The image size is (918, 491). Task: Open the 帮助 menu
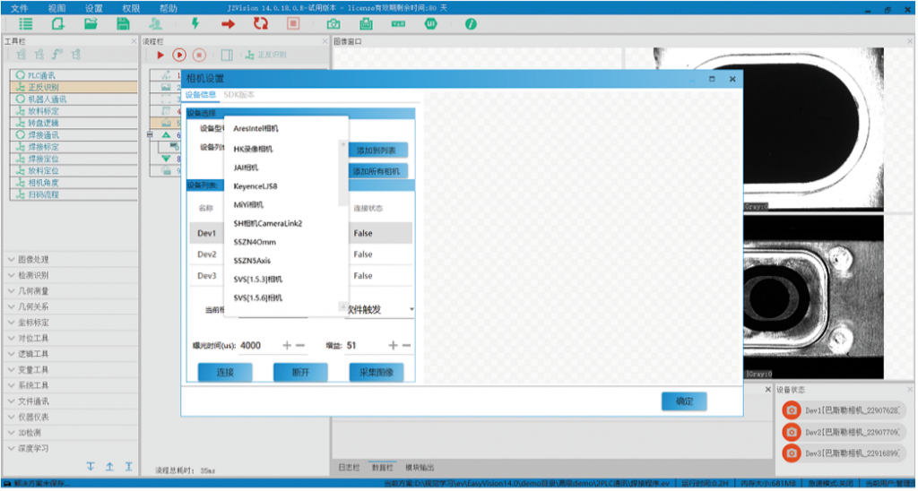point(169,8)
